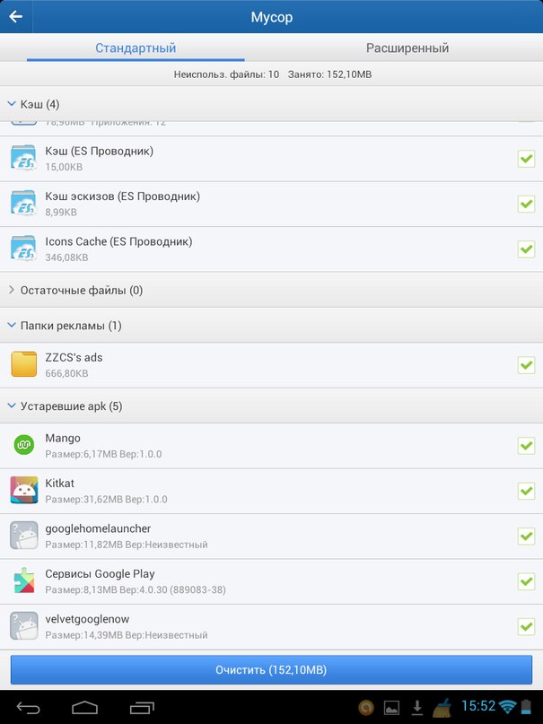Open the broom cleaner icon in status bar
Viewport: 543px width, 724px height.
(442, 707)
